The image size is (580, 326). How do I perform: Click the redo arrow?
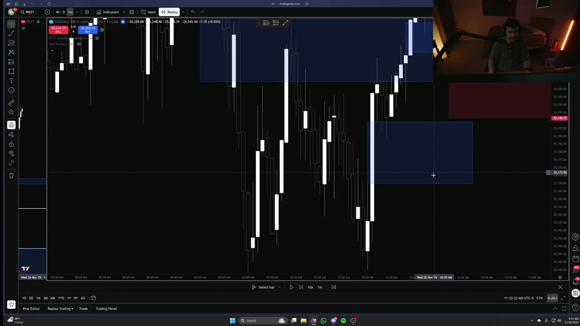[202, 12]
